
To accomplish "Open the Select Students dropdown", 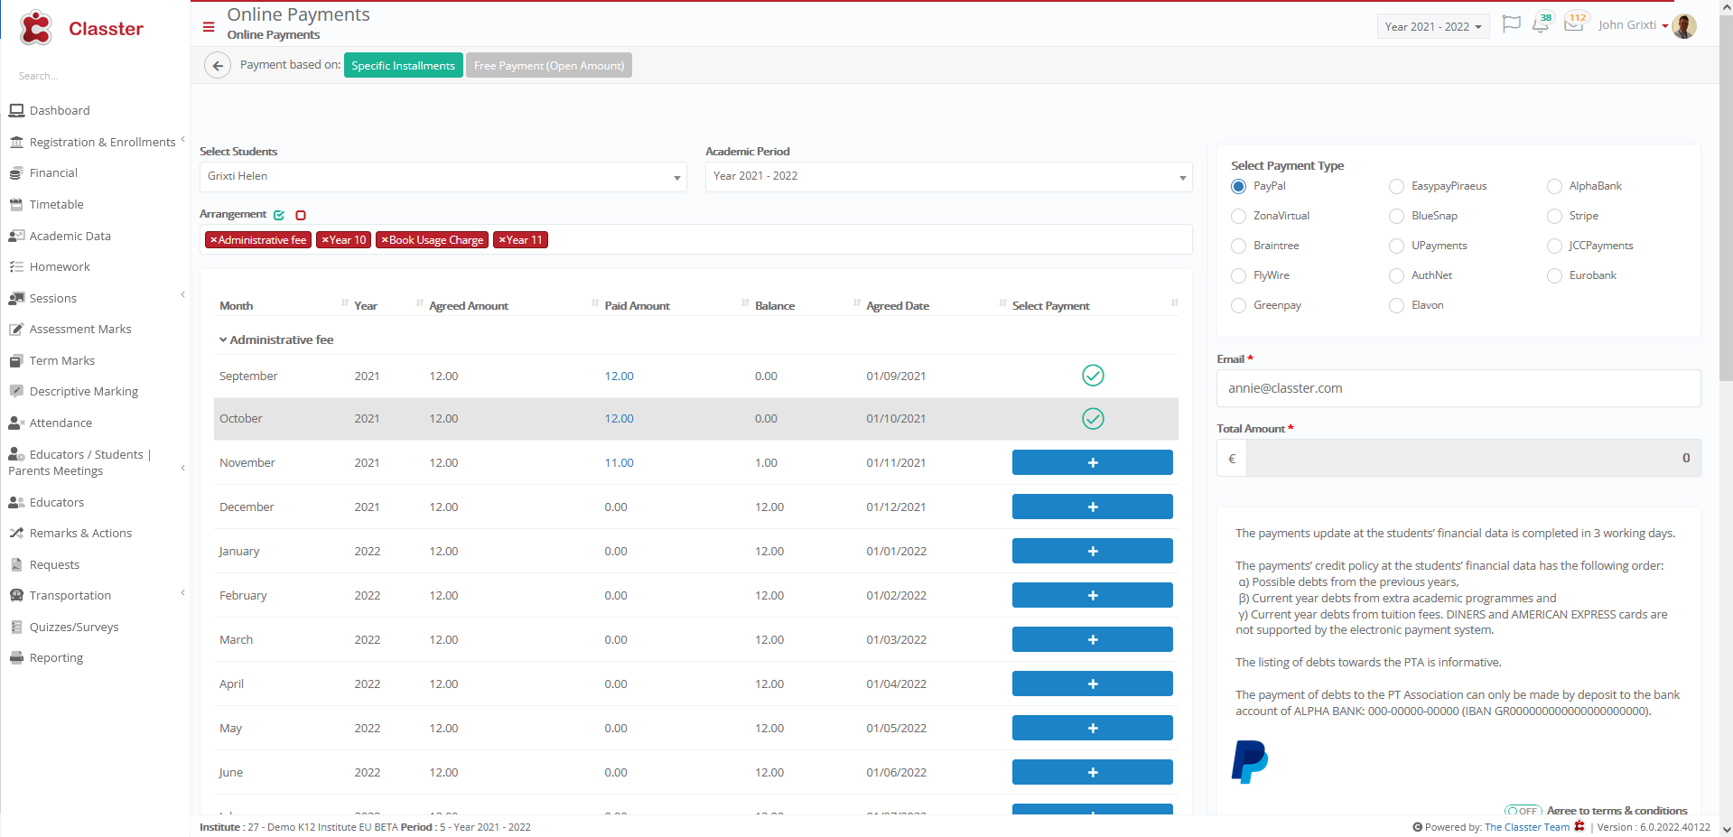I will tap(443, 177).
